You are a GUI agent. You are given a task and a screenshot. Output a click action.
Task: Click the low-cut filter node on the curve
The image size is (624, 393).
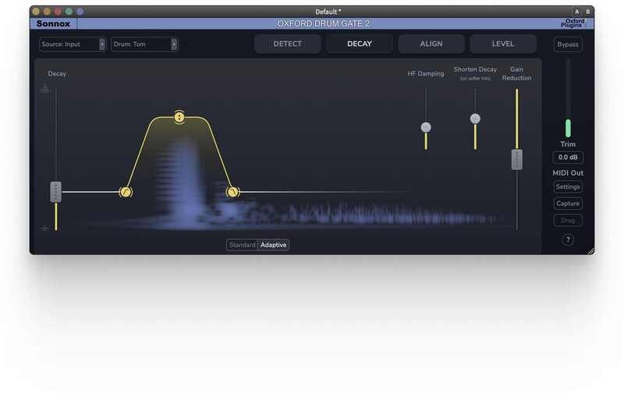click(126, 192)
